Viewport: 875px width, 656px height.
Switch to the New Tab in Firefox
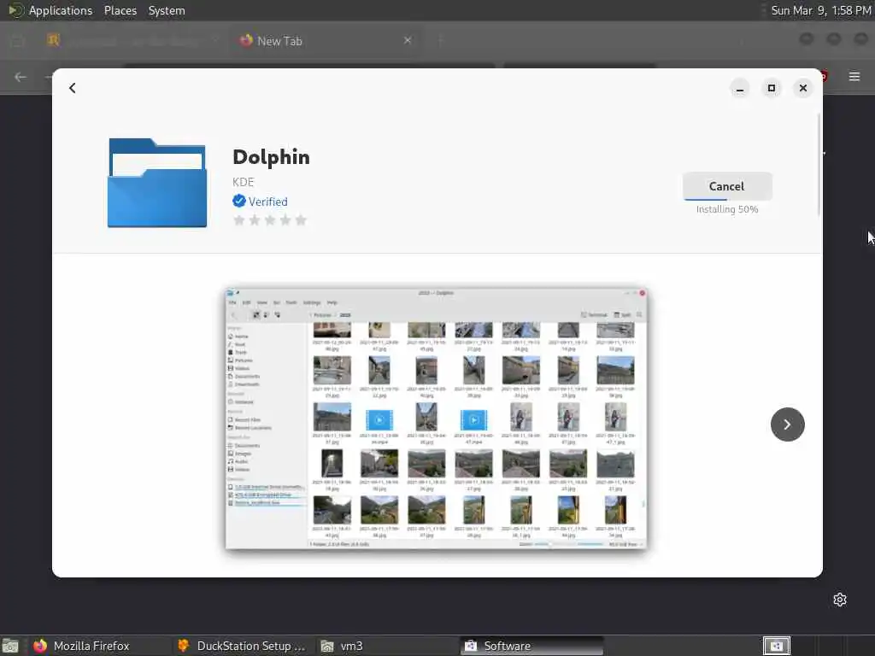pyautogui.click(x=326, y=41)
